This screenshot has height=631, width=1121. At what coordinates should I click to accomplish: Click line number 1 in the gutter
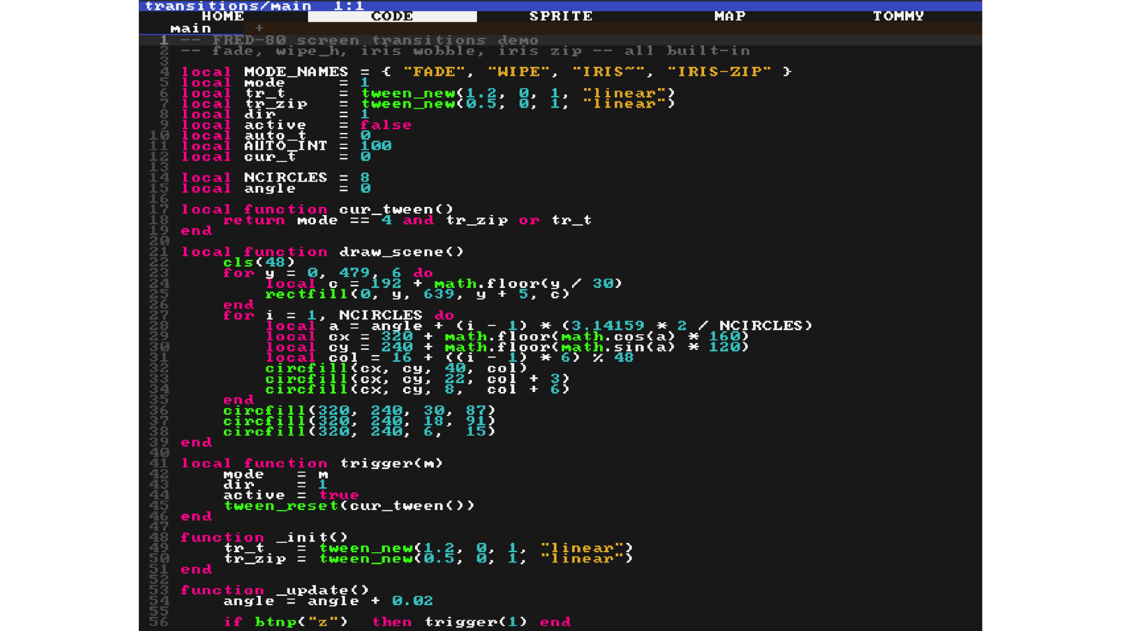(164, 40)
